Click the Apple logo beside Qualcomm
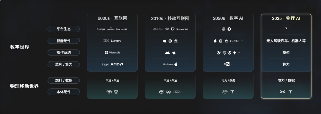 176,64
